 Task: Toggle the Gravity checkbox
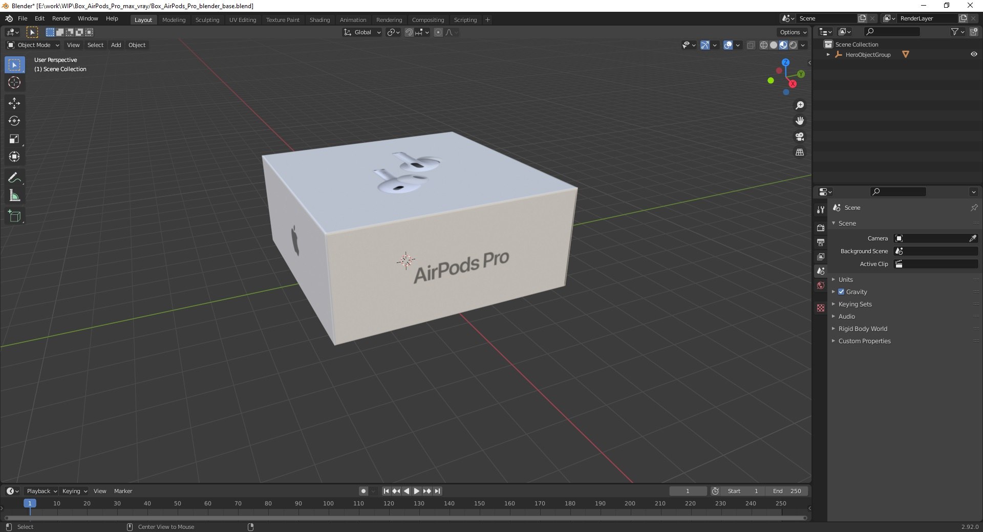coord(841,292)
